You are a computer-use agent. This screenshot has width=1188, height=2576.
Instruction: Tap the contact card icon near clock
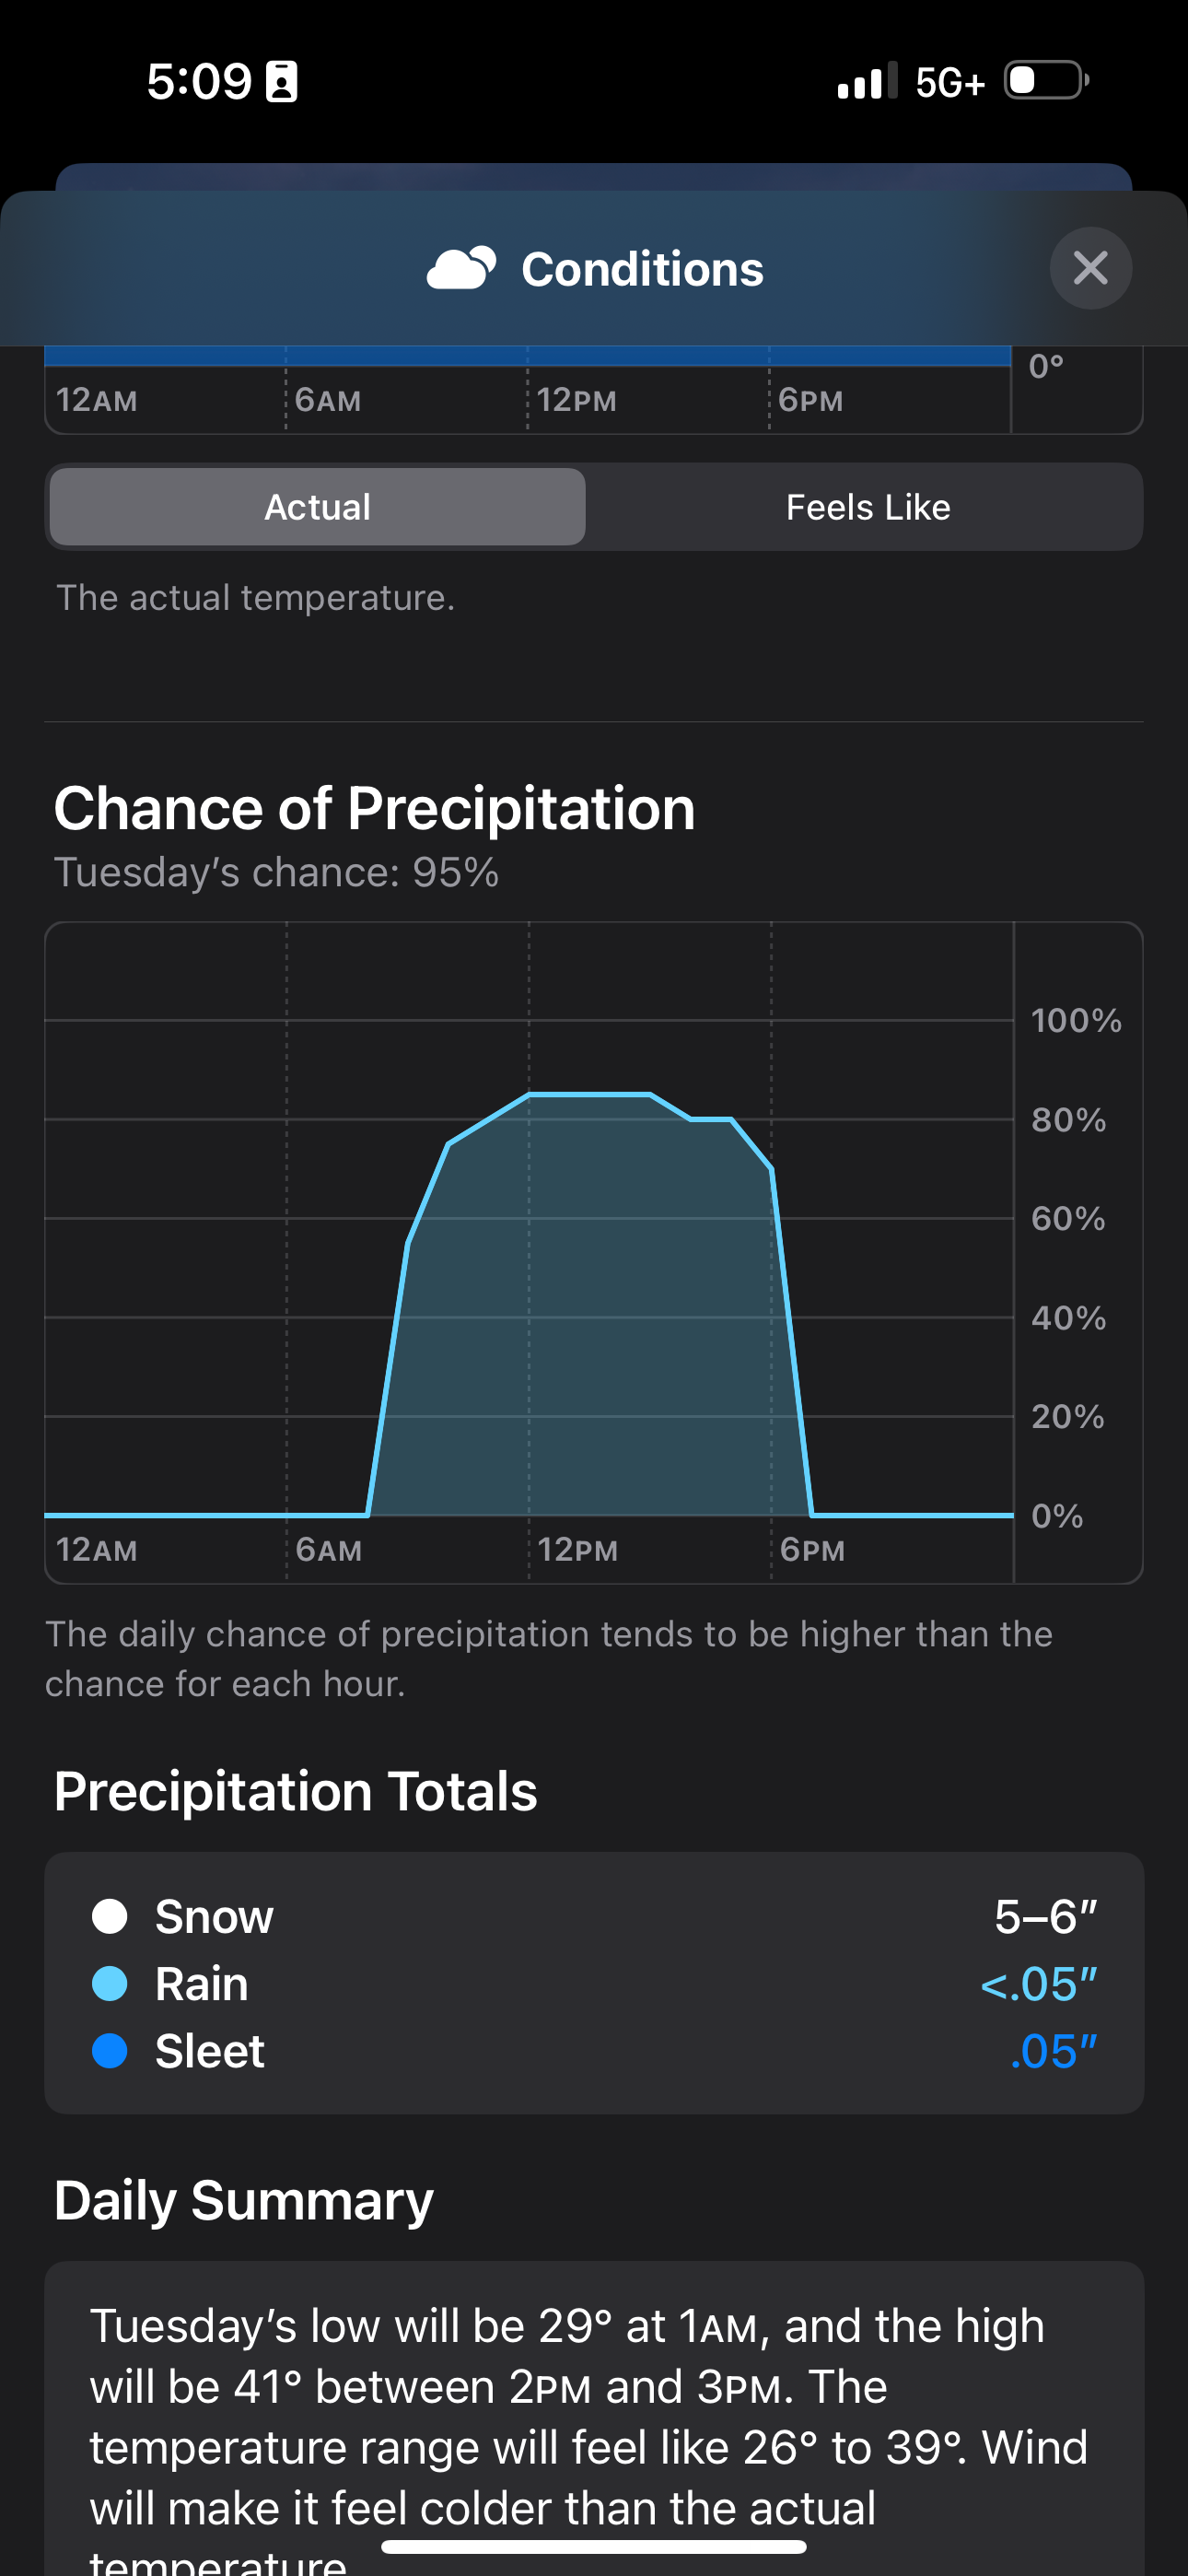(x=281, y=81)
